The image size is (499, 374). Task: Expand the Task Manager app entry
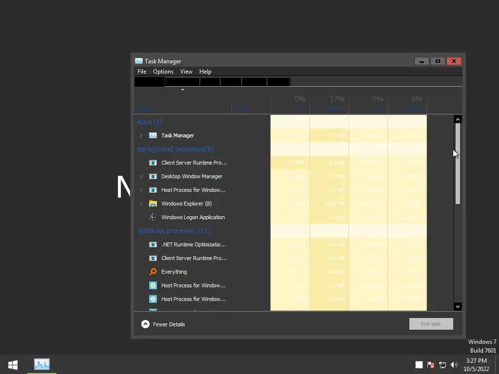coord(141,135)
